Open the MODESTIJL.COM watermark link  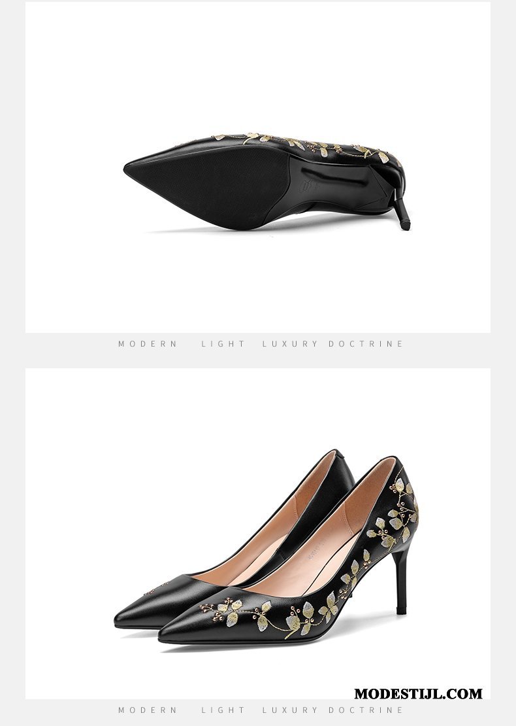418,693
